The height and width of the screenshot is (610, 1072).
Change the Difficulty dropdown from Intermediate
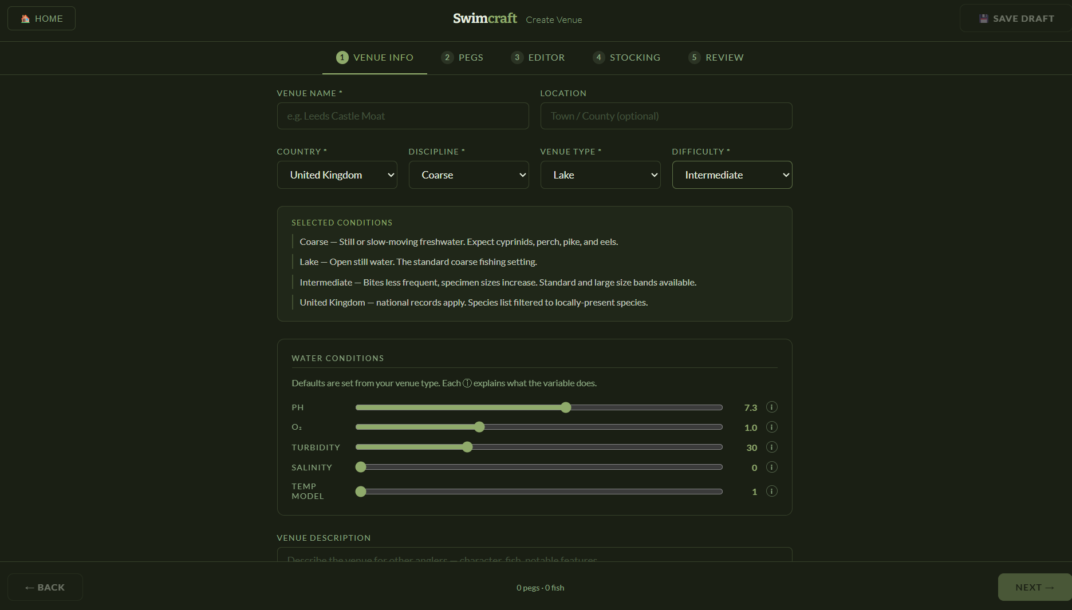[732, 175]
